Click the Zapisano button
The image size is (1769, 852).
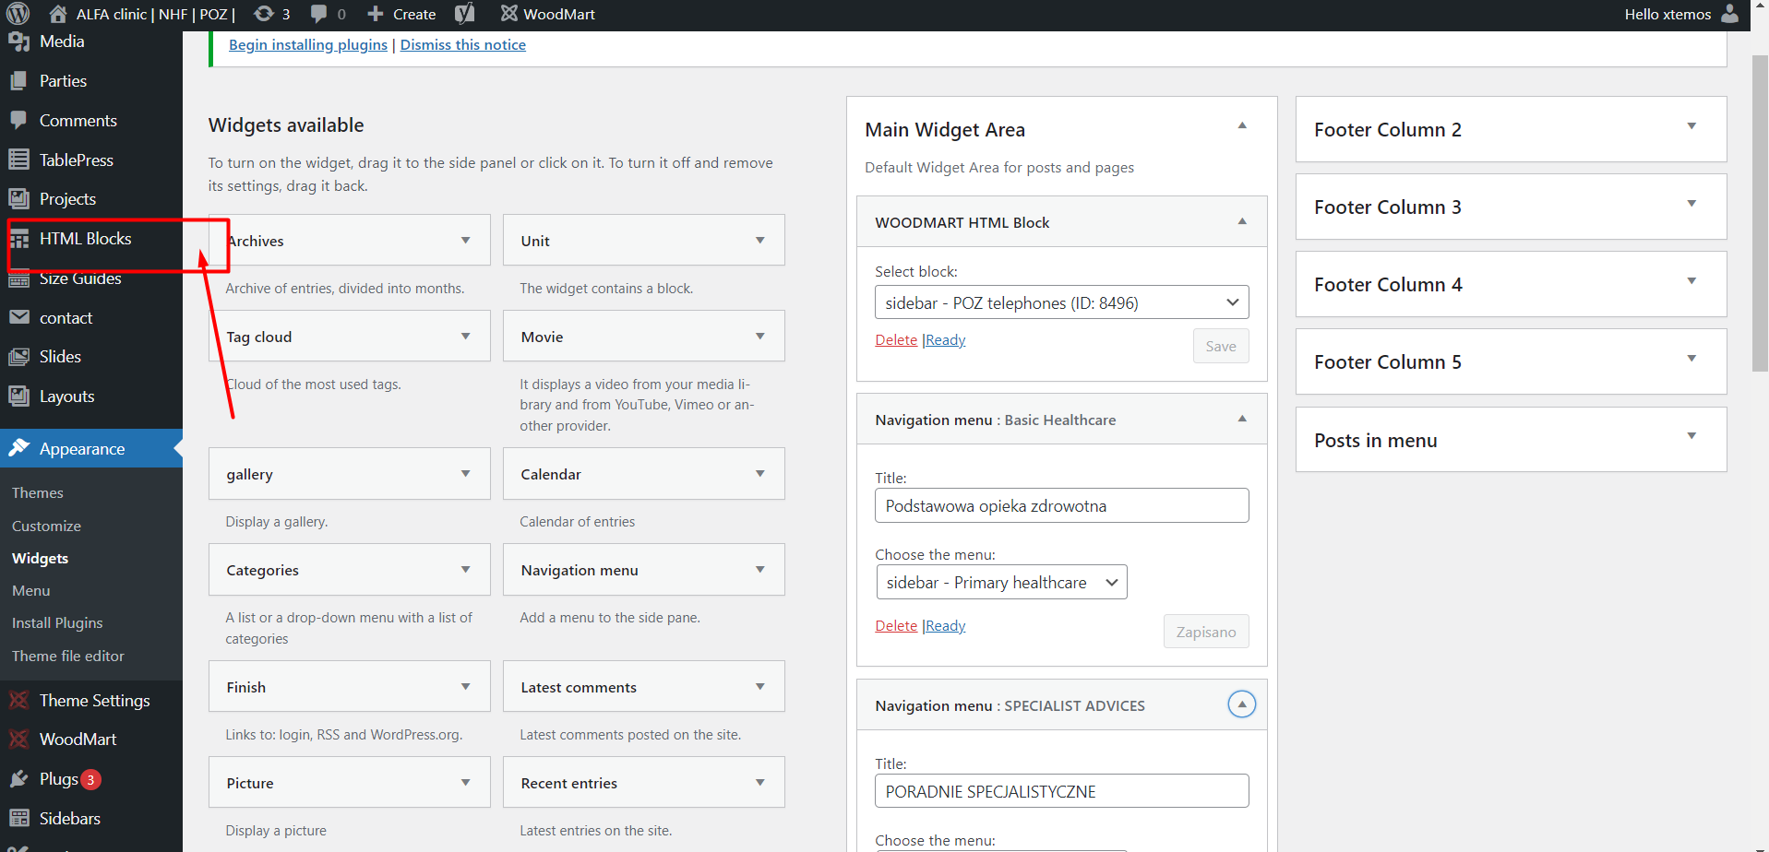1206,632
